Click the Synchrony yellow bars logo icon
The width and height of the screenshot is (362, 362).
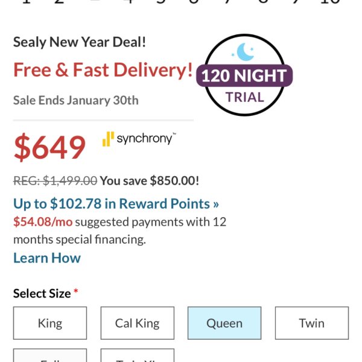click(x=108, y=139)
